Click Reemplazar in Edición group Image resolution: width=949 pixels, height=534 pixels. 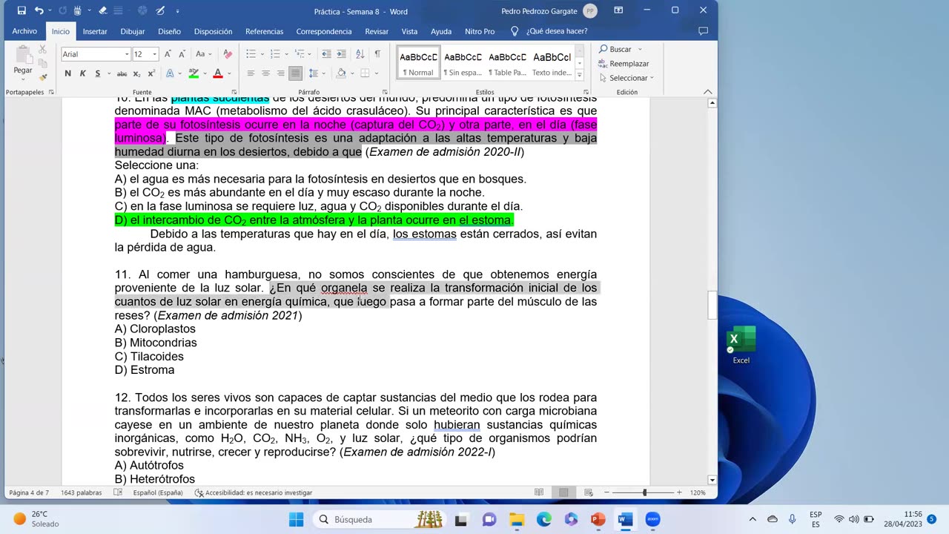click(x=624, y=64)
